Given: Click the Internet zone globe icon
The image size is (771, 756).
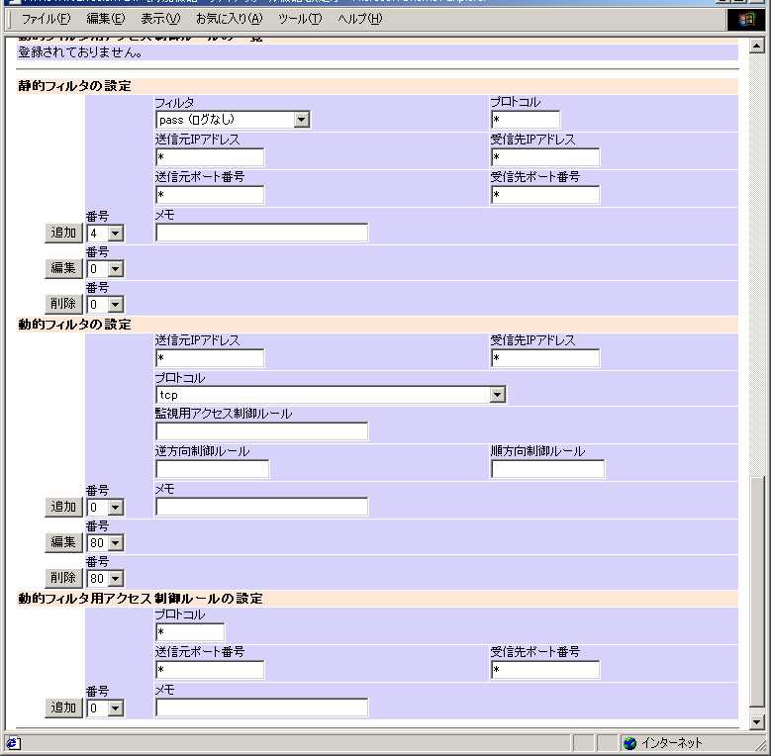Looking at the screenshot, I should tap(629, 743).
